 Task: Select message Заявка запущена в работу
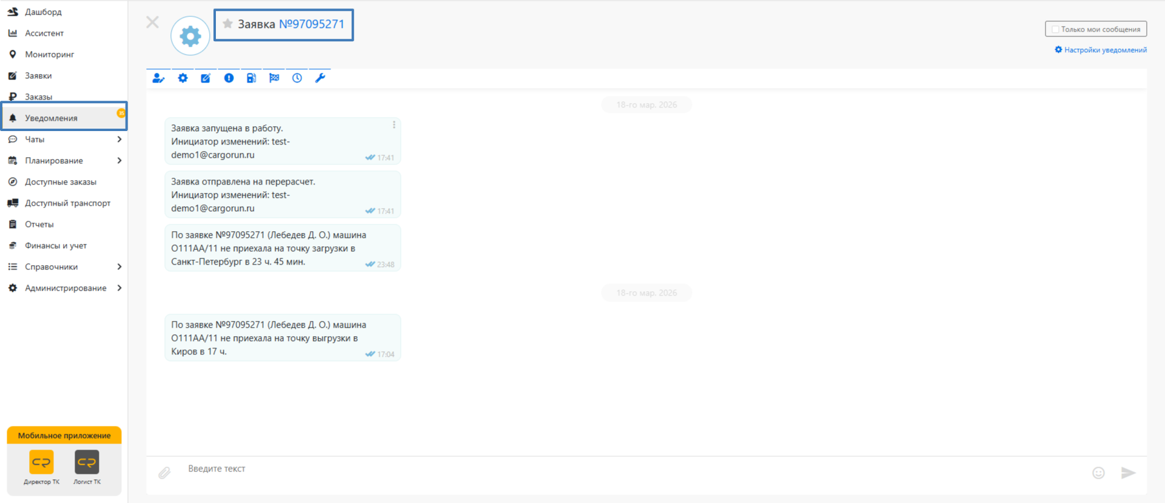pyautogui.click(x=283, y=141)
